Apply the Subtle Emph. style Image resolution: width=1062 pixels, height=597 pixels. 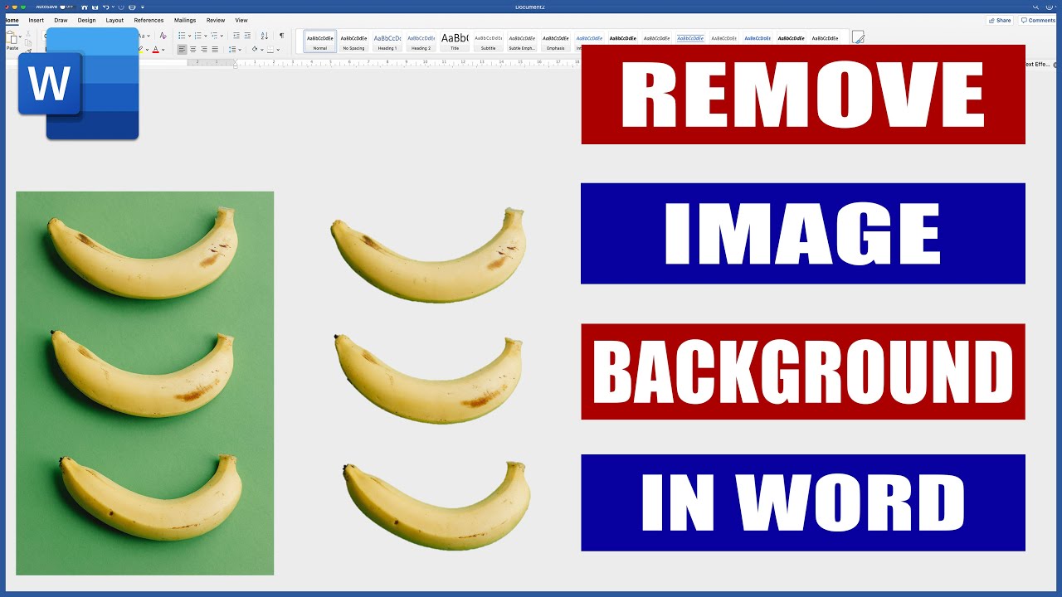click(522, 41)
